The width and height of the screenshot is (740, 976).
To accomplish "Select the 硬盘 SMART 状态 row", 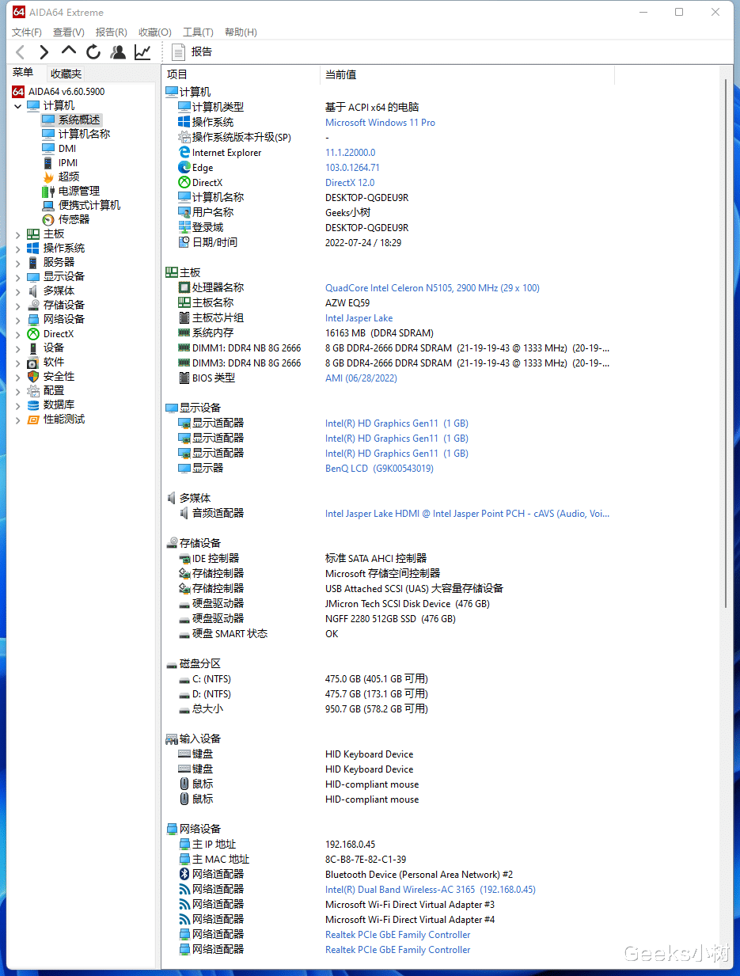I will pyautogui.click(x=388, y=634).
